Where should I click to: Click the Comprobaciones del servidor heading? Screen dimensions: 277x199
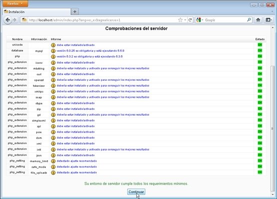136,28
